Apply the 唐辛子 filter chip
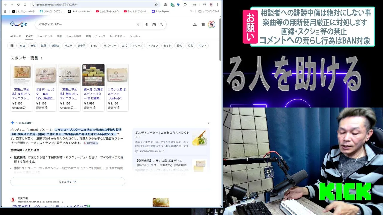The image size is (383, 215). pos(81,46)
